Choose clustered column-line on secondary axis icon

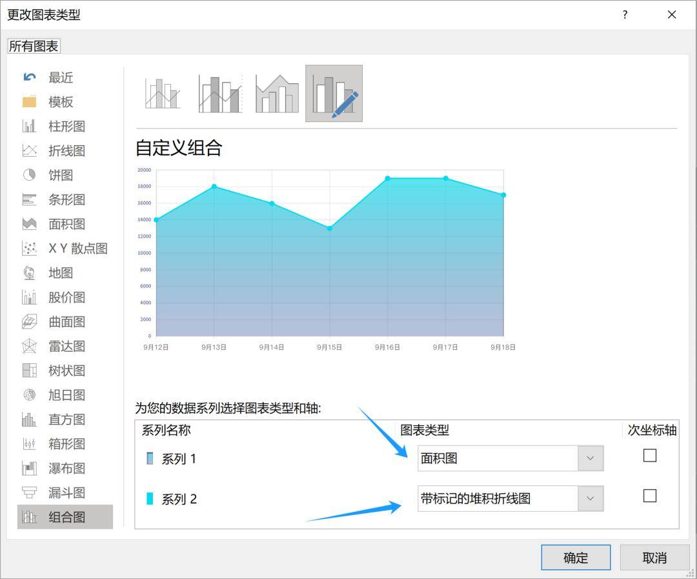tap(220, 94)
